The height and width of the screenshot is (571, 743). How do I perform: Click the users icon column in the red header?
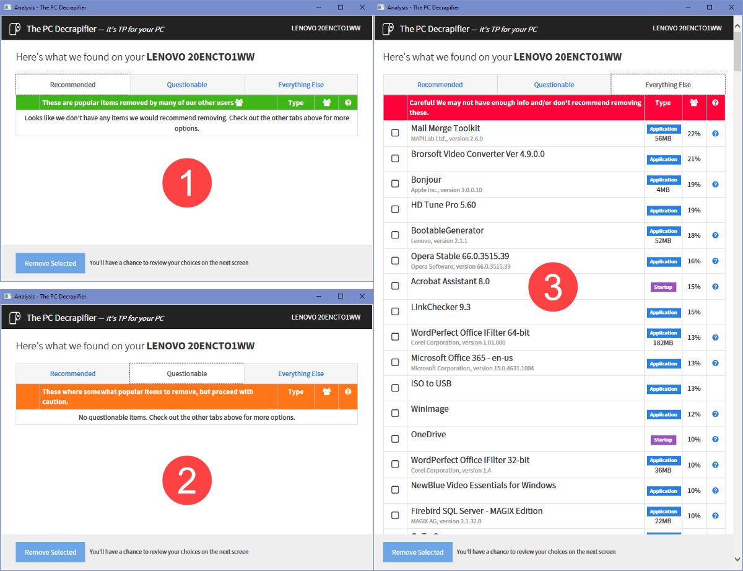click(694, 103)
